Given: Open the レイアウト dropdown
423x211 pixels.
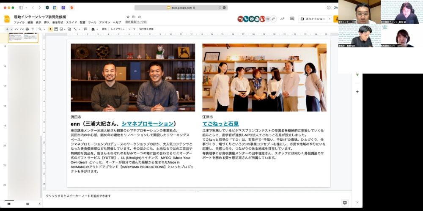Looking at the screenshot, I should point(118,29).
